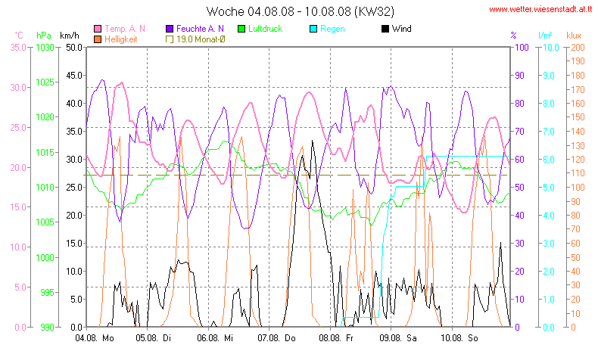Click the orange Helligkeit legend swatch
This screenshot has width=598, height=348.
click(98, 39)
